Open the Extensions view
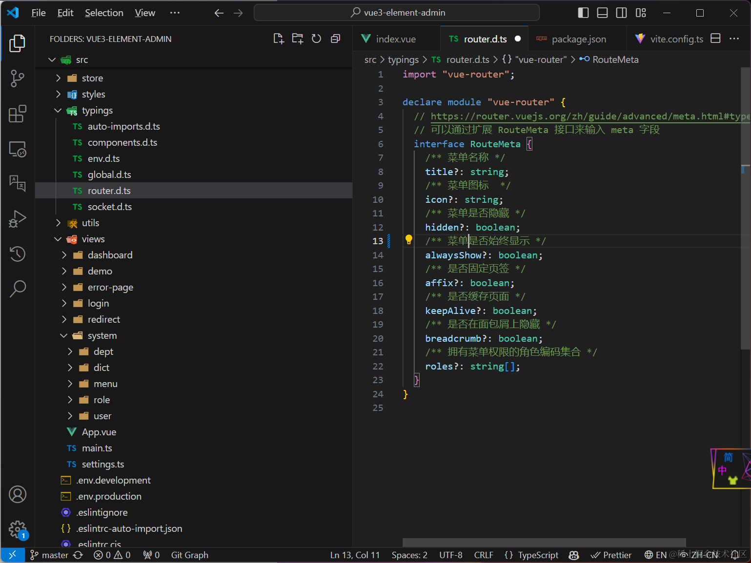This screenshot has width=751, height=563. click(18, 114)
